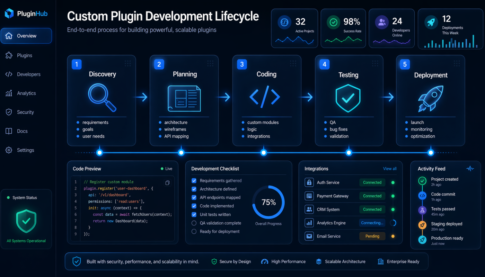Open Docs via the book icon
Image resolution: width=485 pixels, height=277 pixels.
[x=9, y=131]
